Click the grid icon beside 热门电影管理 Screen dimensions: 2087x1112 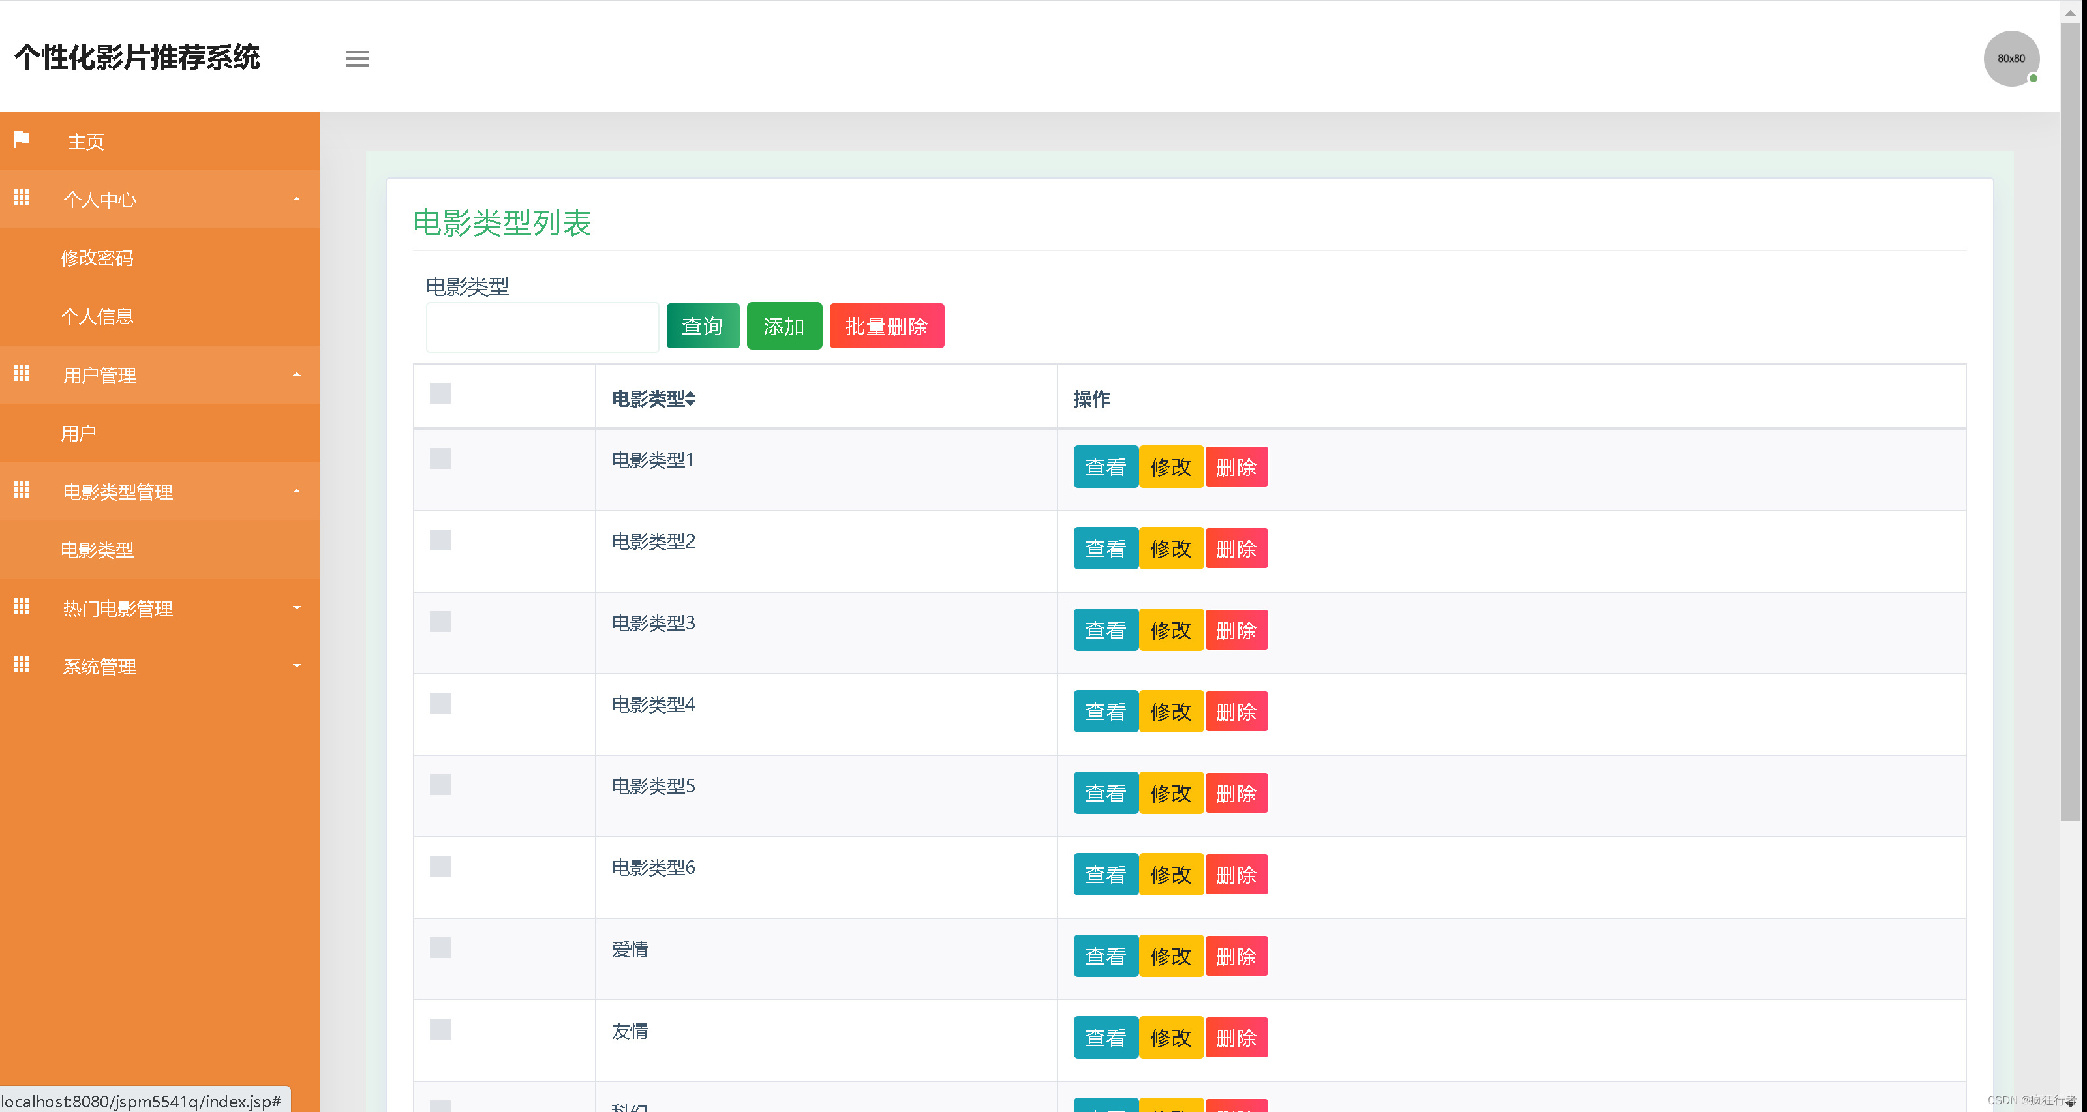(22, 607)
